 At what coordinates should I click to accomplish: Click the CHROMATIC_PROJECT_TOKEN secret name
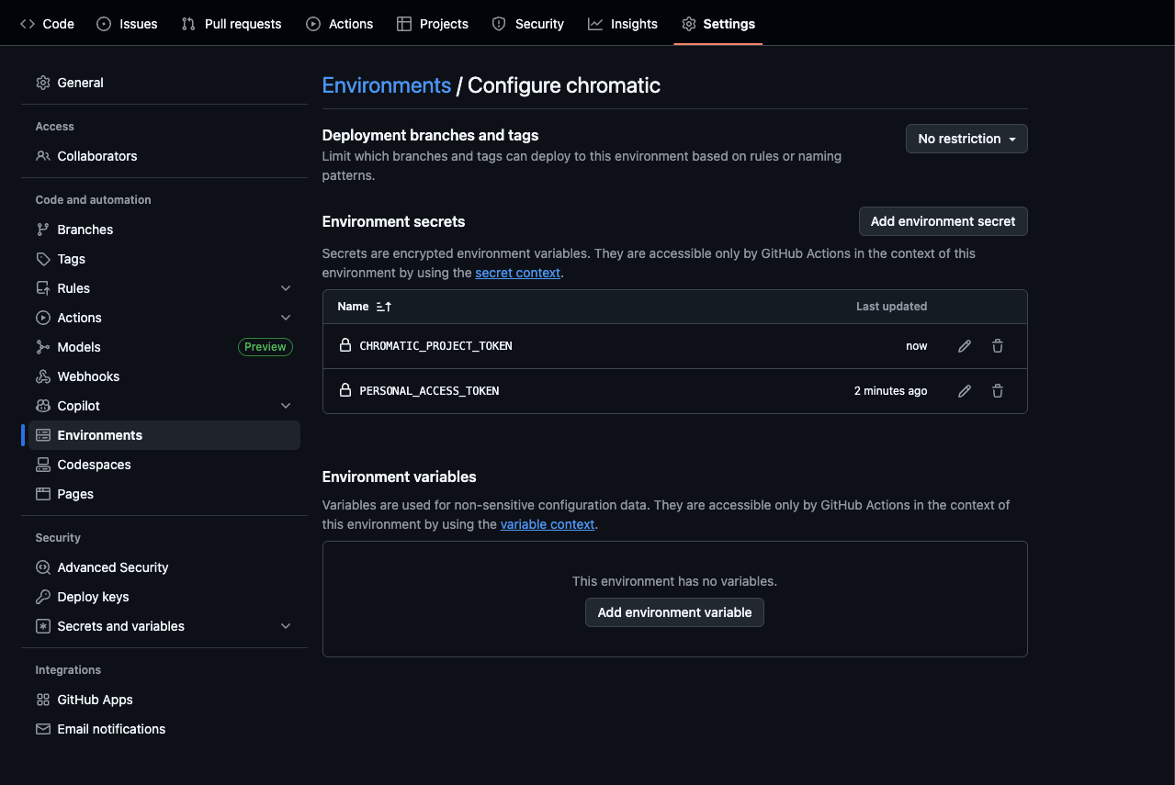(x=435, y=346)
